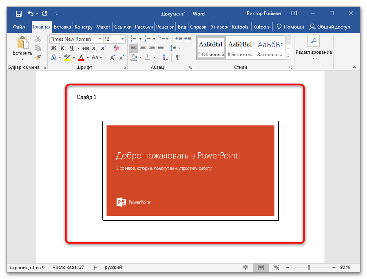This screenshot has width=367, height=279.
Task: Open the Файл menu tab
Action: coord(19,27)
